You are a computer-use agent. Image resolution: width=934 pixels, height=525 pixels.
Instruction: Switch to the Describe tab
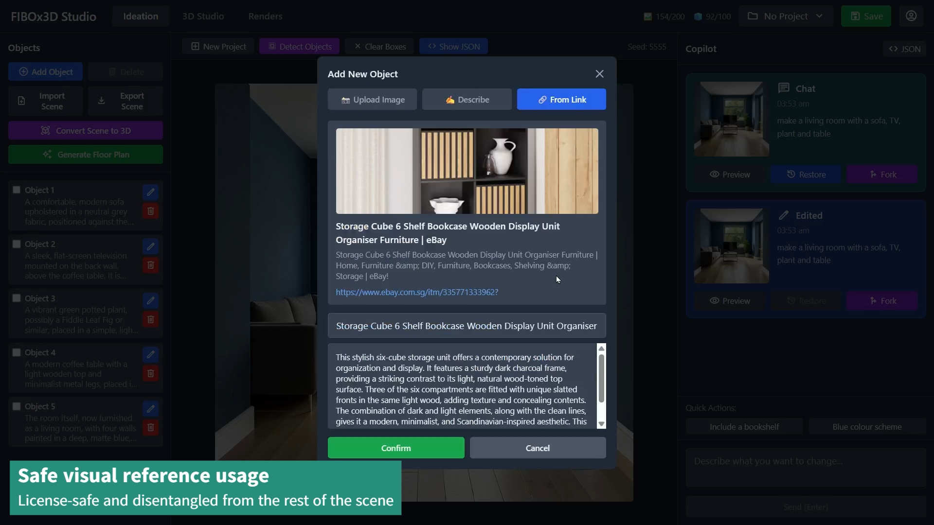click(467, 100)
